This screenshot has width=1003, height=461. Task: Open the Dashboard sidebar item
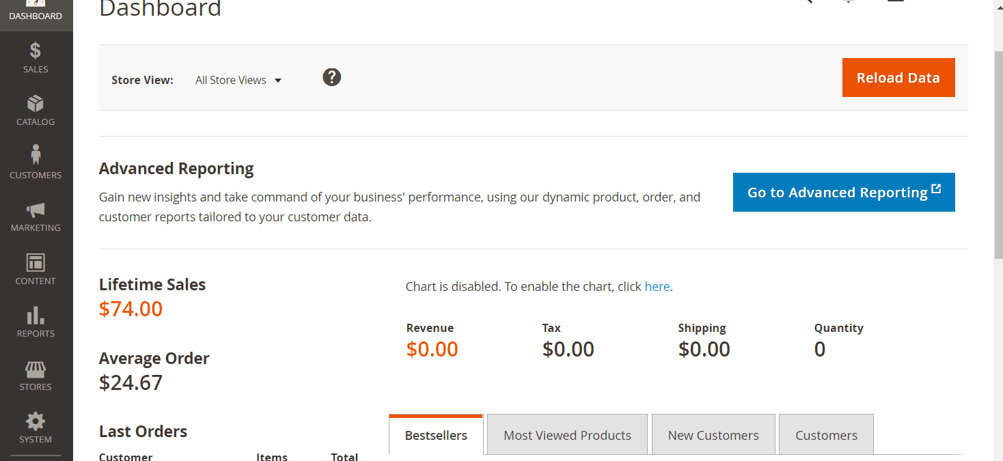[36, 12]
